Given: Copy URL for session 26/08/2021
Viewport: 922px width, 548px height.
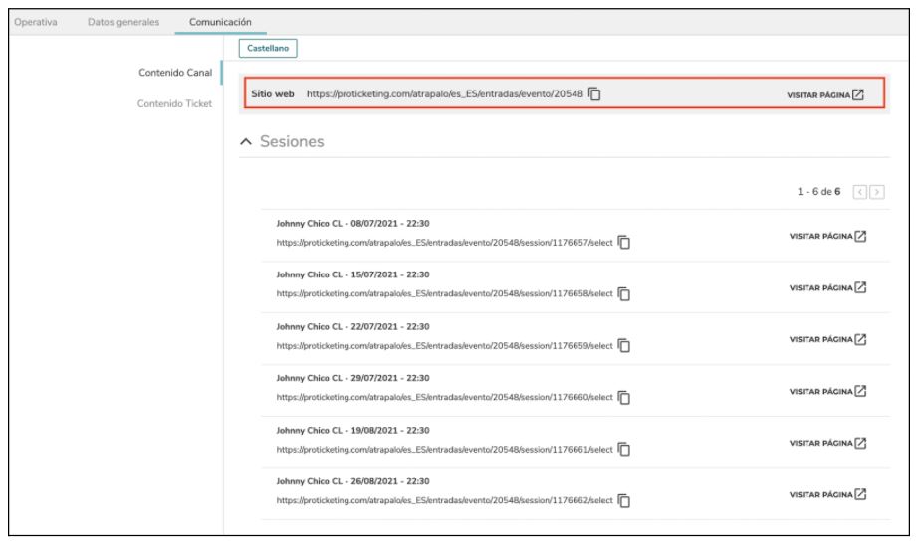Looking at the screenshot, I should point(624,500).
